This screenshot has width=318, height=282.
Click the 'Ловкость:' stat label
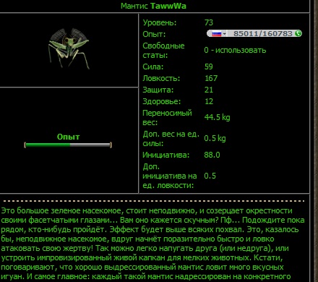tap(161, 78)
